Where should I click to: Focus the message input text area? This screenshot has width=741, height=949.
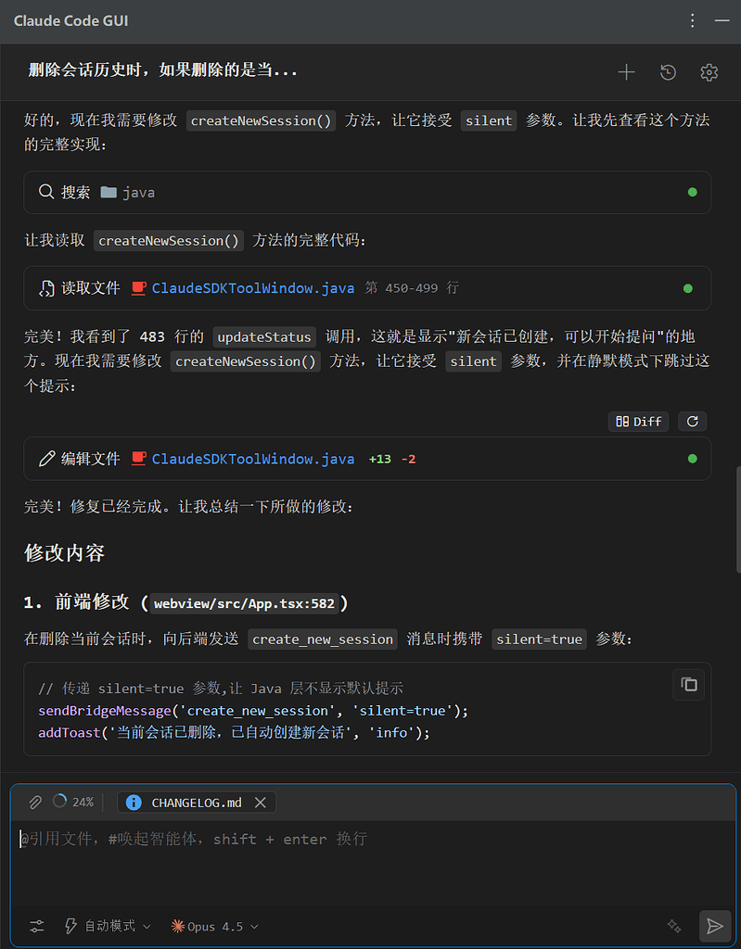(x=373, y=863)
